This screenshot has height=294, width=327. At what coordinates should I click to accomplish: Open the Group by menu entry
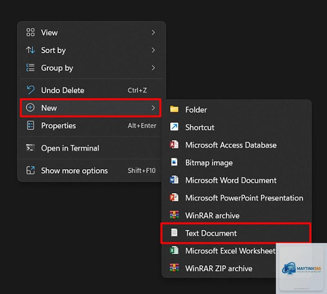coord(91,68)
